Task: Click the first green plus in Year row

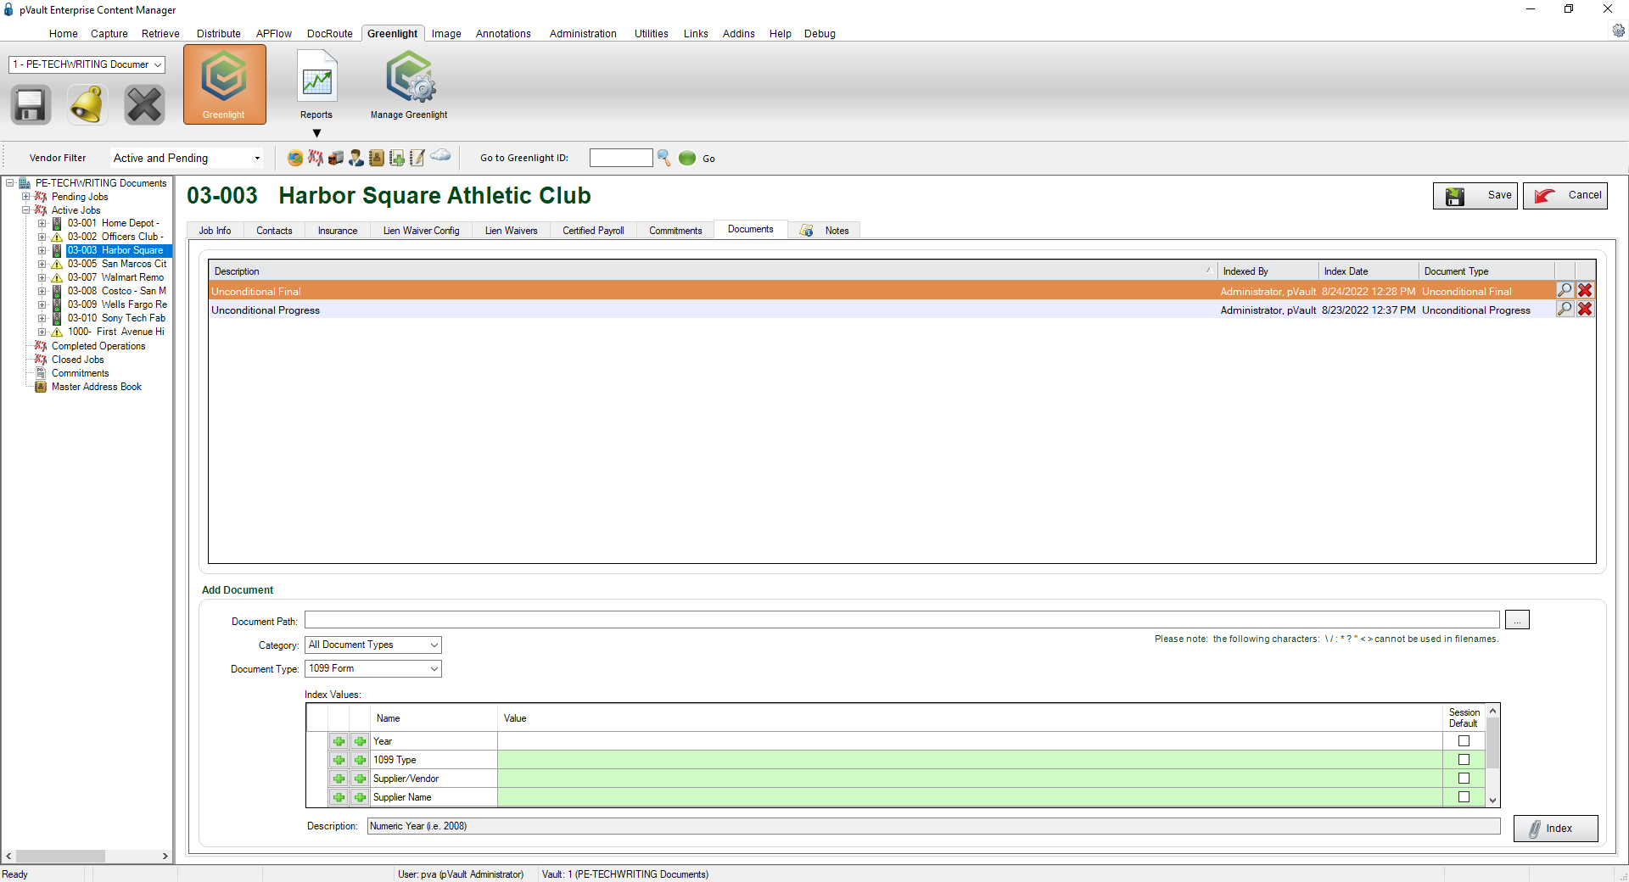Action: tap(339, 741)
